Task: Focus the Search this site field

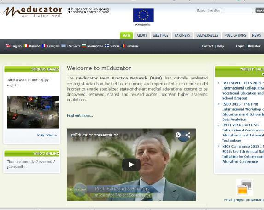Action: pyautogui.click(x=237, y=11)
